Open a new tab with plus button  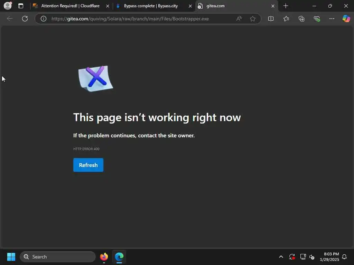pos(286,6)
